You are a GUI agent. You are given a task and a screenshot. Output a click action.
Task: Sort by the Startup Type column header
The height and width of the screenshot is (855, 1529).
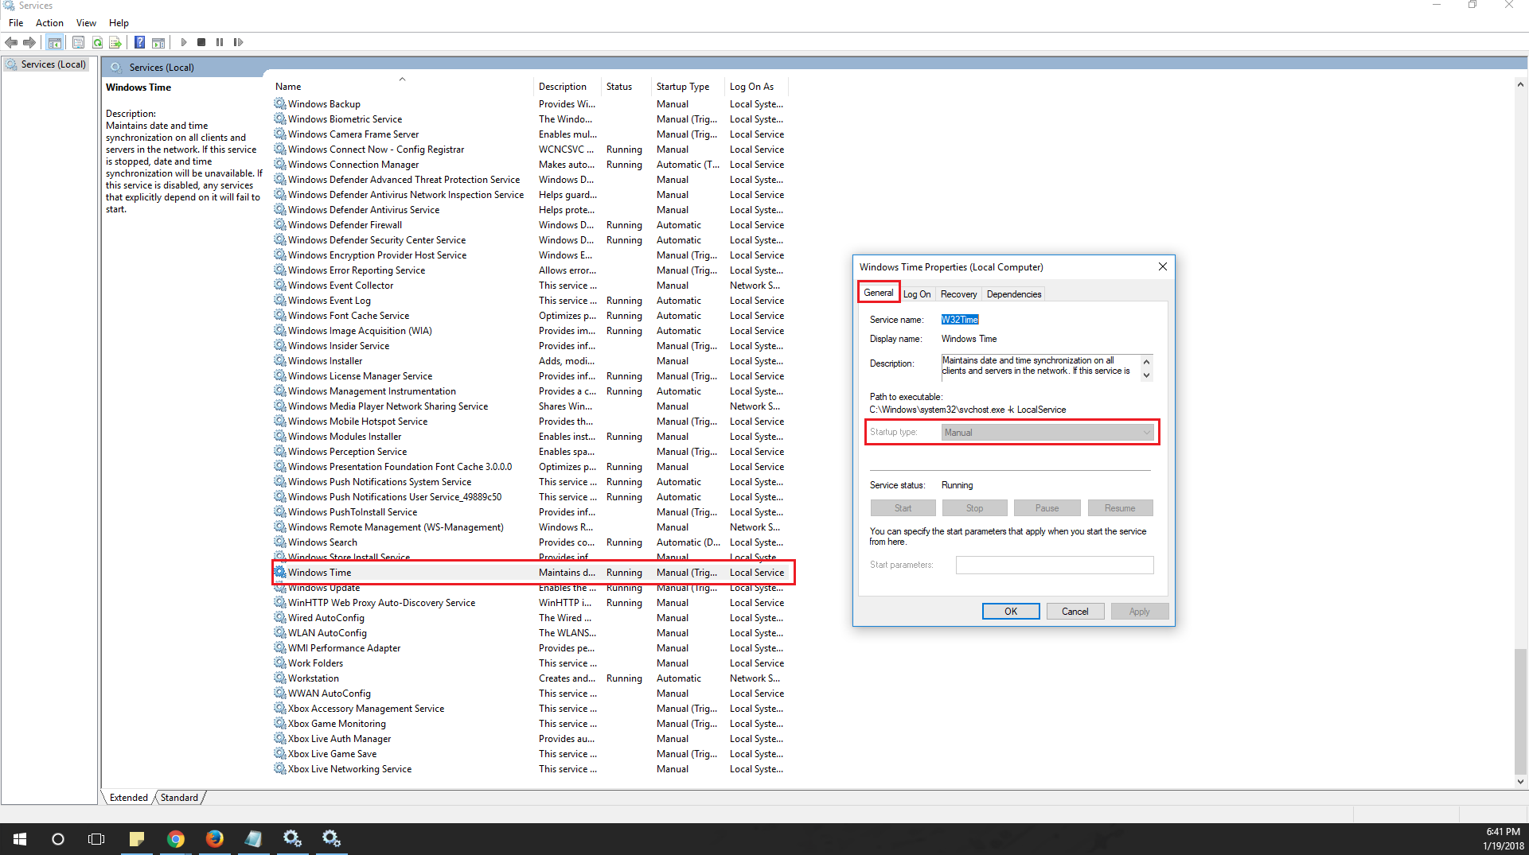688,87
